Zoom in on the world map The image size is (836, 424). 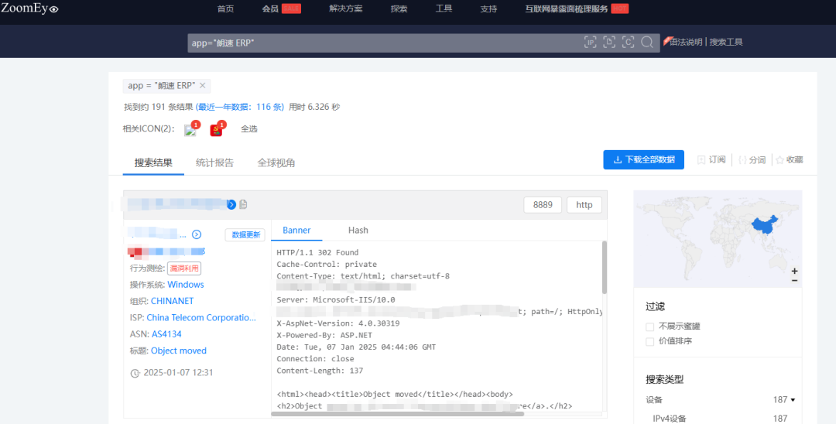point(794,271)
